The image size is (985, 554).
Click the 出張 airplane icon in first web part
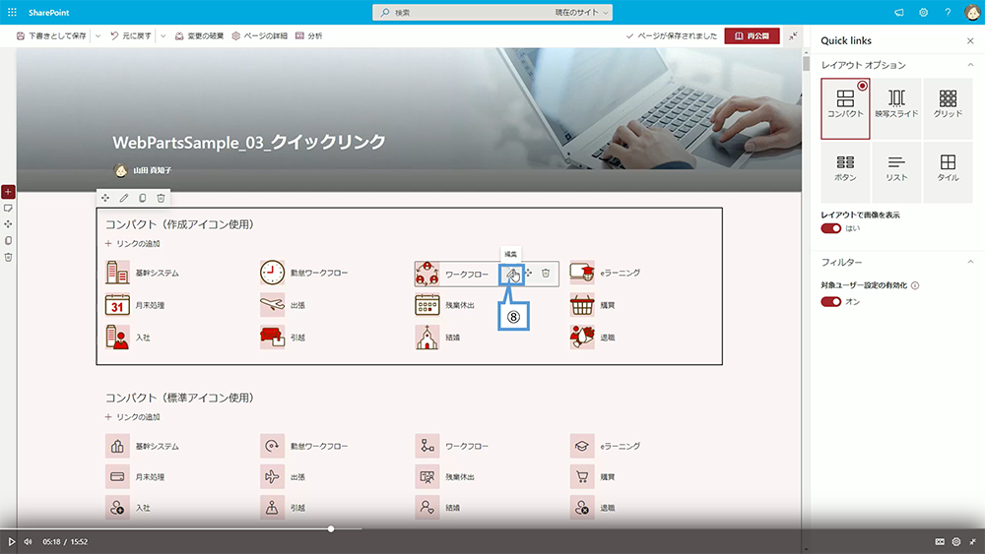coord(272,305)
